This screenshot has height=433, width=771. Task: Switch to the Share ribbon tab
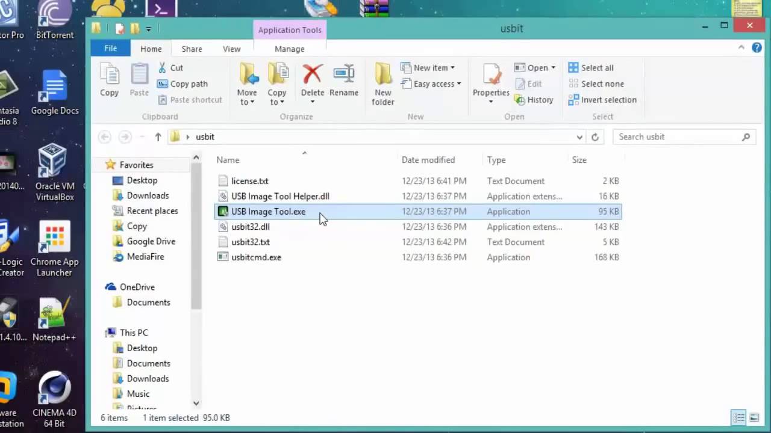tap(192, 49)
